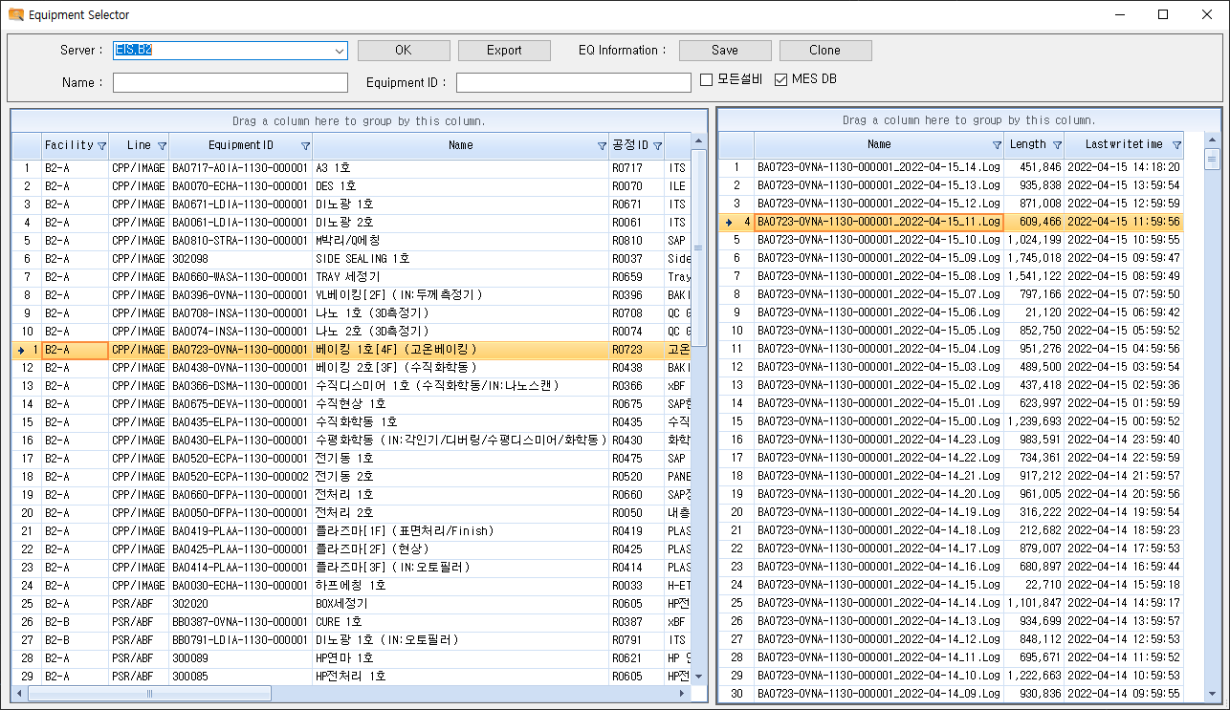
Task: Click the Lastwritetime column filter icon
Action: point(1176,145)
